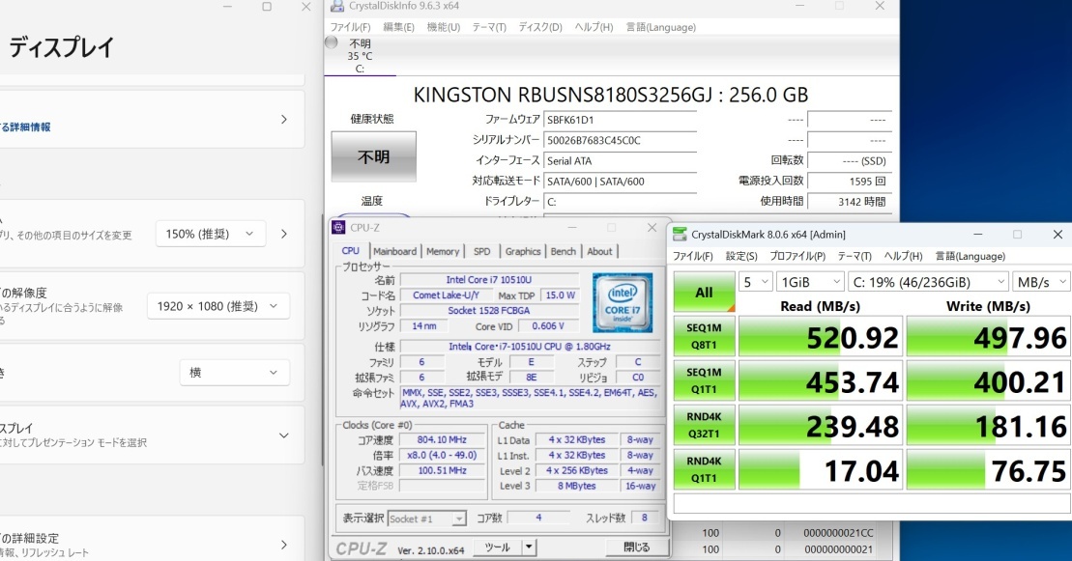This screenshot has width=1072, height=561.
Task: Click the interface field Serial ATA
Action: [x=620, y=160]
